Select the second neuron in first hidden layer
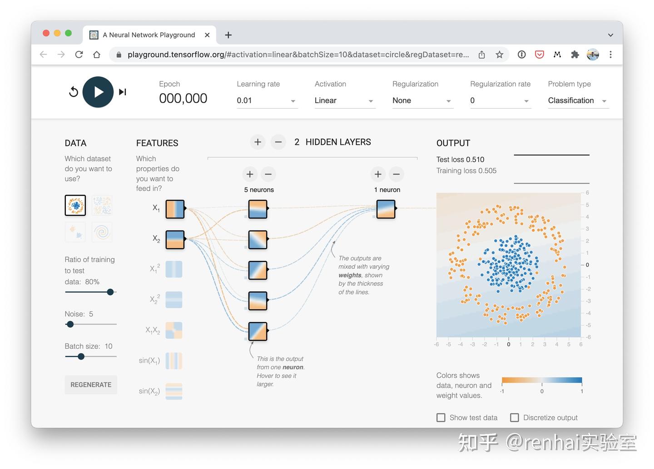The image size is (654, 469). click(x=258, y=239)
